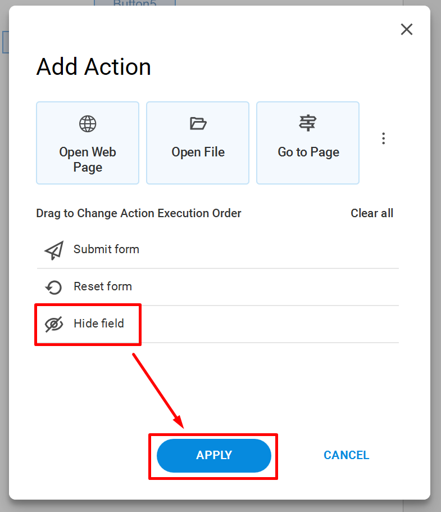
Task: Click the Add Action dialog title
Action: point(94,67)
